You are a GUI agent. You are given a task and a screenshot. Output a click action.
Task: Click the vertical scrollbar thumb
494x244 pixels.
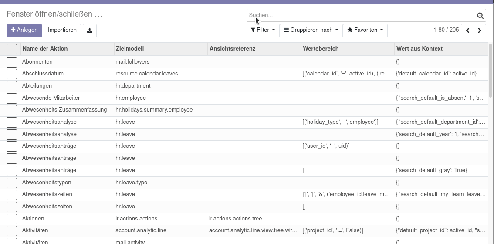point(490,70)
